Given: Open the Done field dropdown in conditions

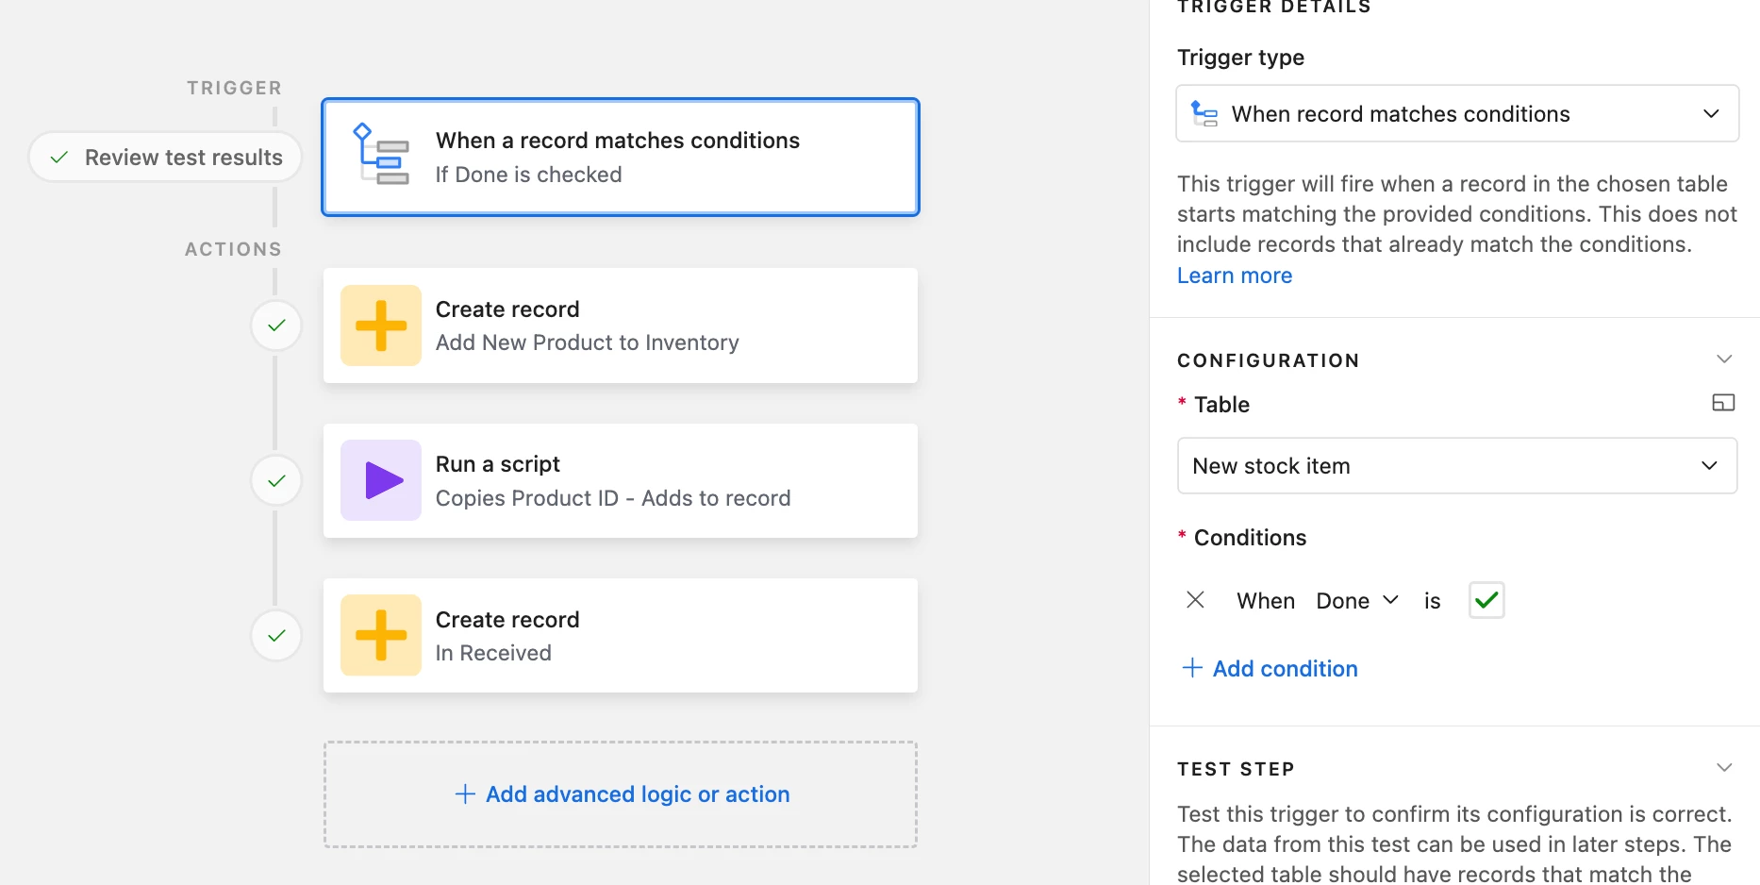Looking at the screenshot, I should pos(1357,601).
